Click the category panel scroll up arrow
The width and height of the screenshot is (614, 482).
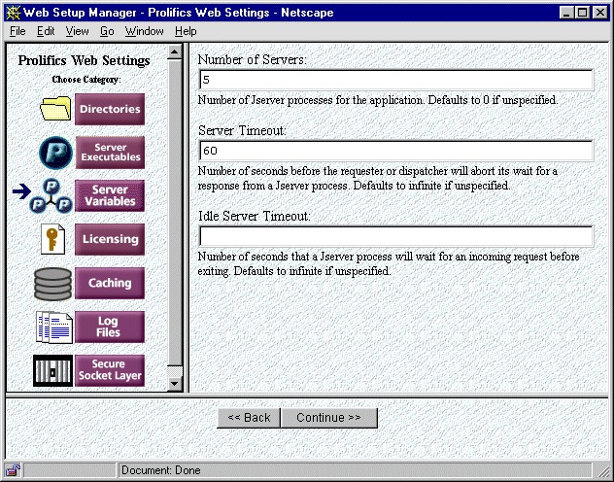click(175, 52)
